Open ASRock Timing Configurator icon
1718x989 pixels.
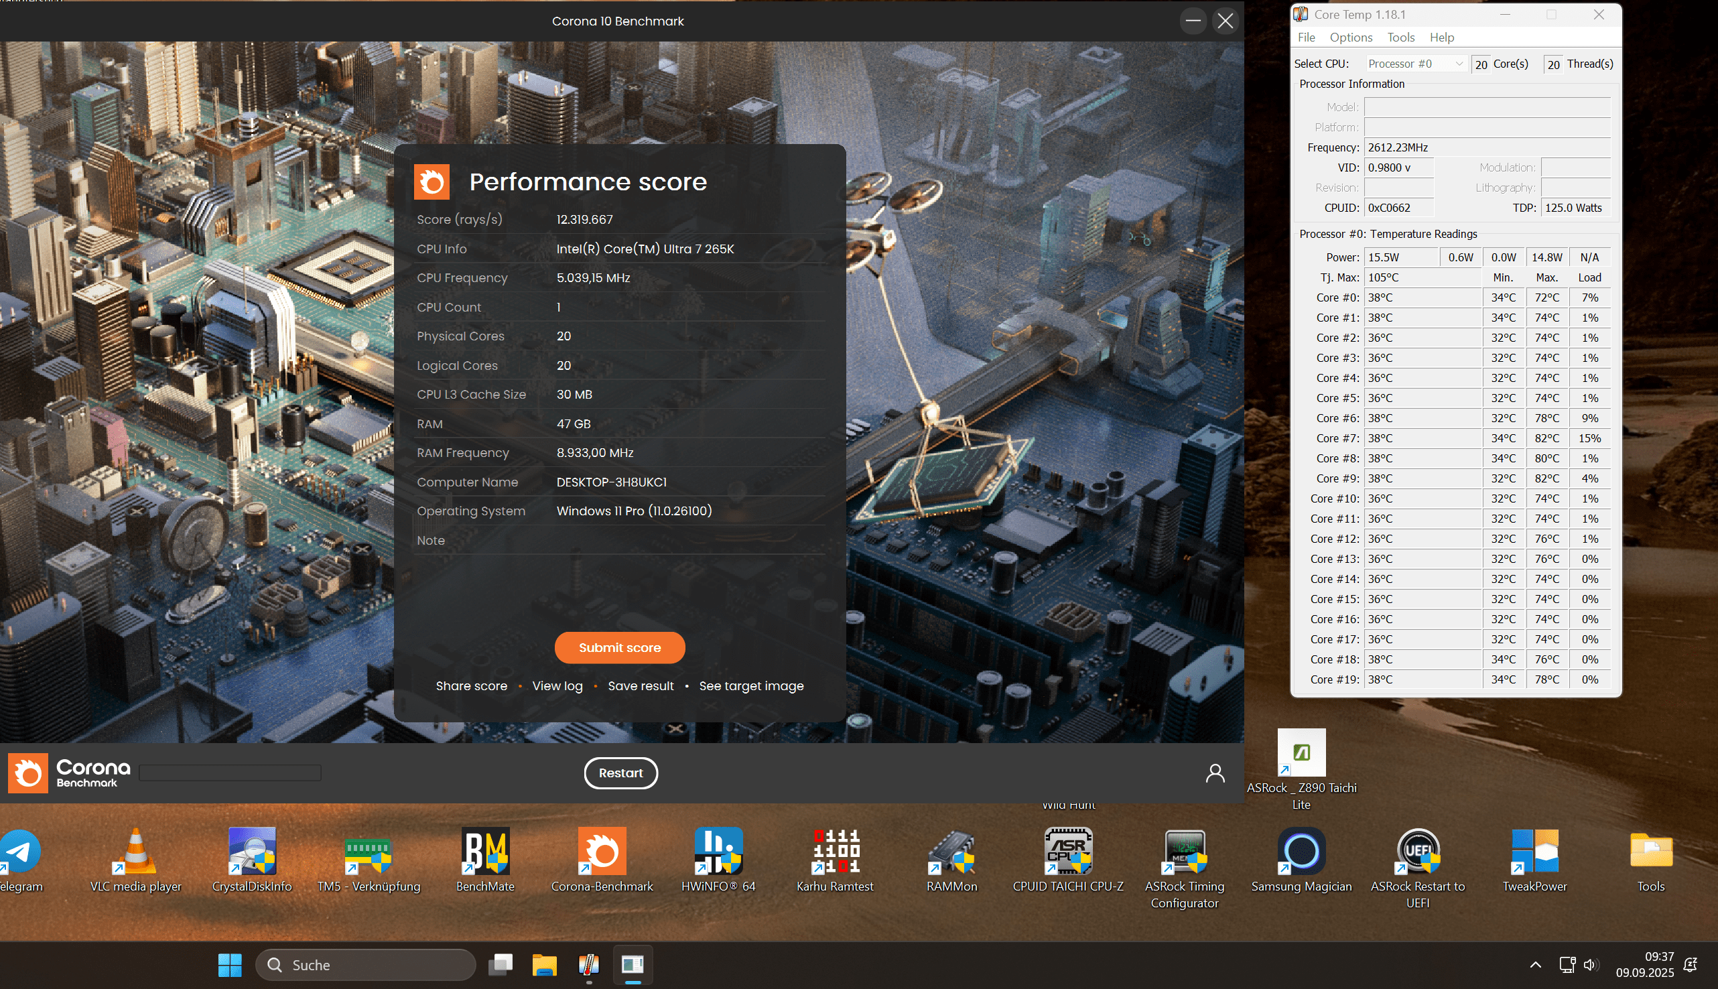pyautogui.click(x=1184, y=852)
